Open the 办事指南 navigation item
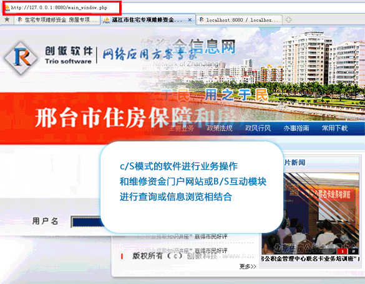 (x=296, y=128)
